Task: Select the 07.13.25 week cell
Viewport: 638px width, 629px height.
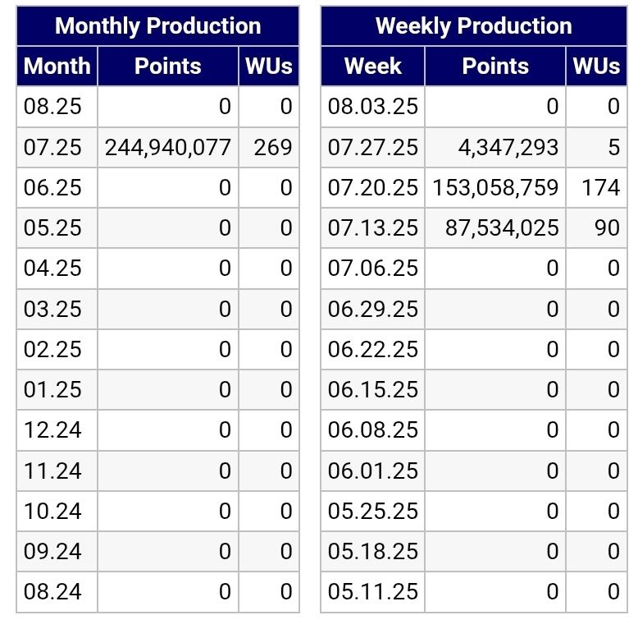Action: [x=372, y=228]
